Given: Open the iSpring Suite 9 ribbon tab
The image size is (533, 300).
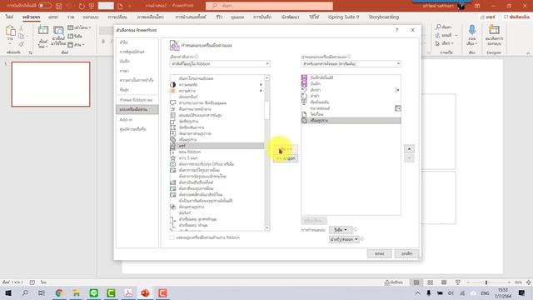Looking at the screenshot, I should (343, 17).
